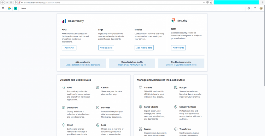Open the Dashboard app title
Screen dimensions: 265x136
[x=72, y=107]
